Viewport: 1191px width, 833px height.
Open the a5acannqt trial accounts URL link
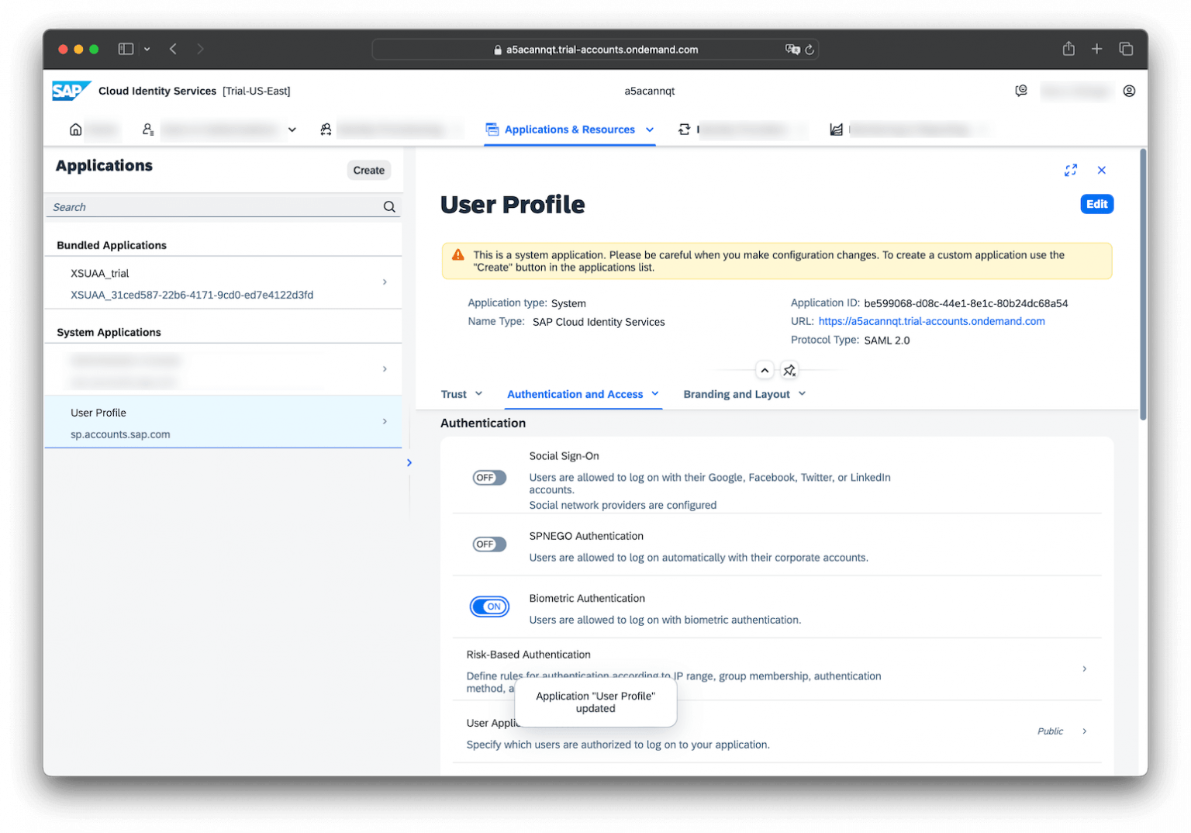(932, 321)
